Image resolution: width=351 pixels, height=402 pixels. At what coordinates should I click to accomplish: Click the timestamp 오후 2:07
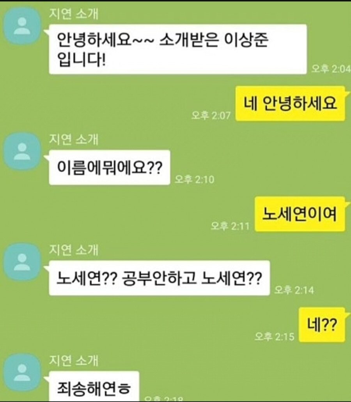[x=211, y=115]
